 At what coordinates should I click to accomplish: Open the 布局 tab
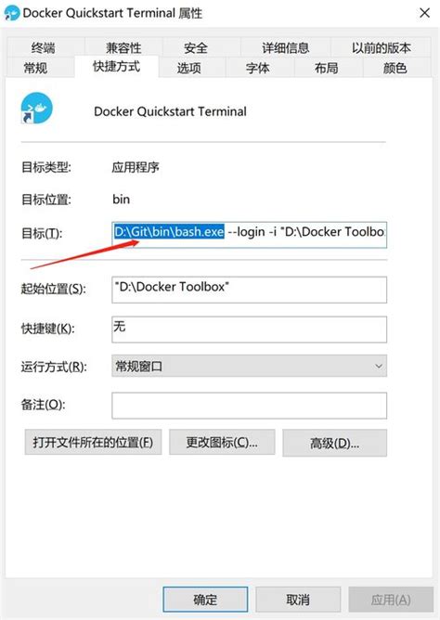[327, 68]
